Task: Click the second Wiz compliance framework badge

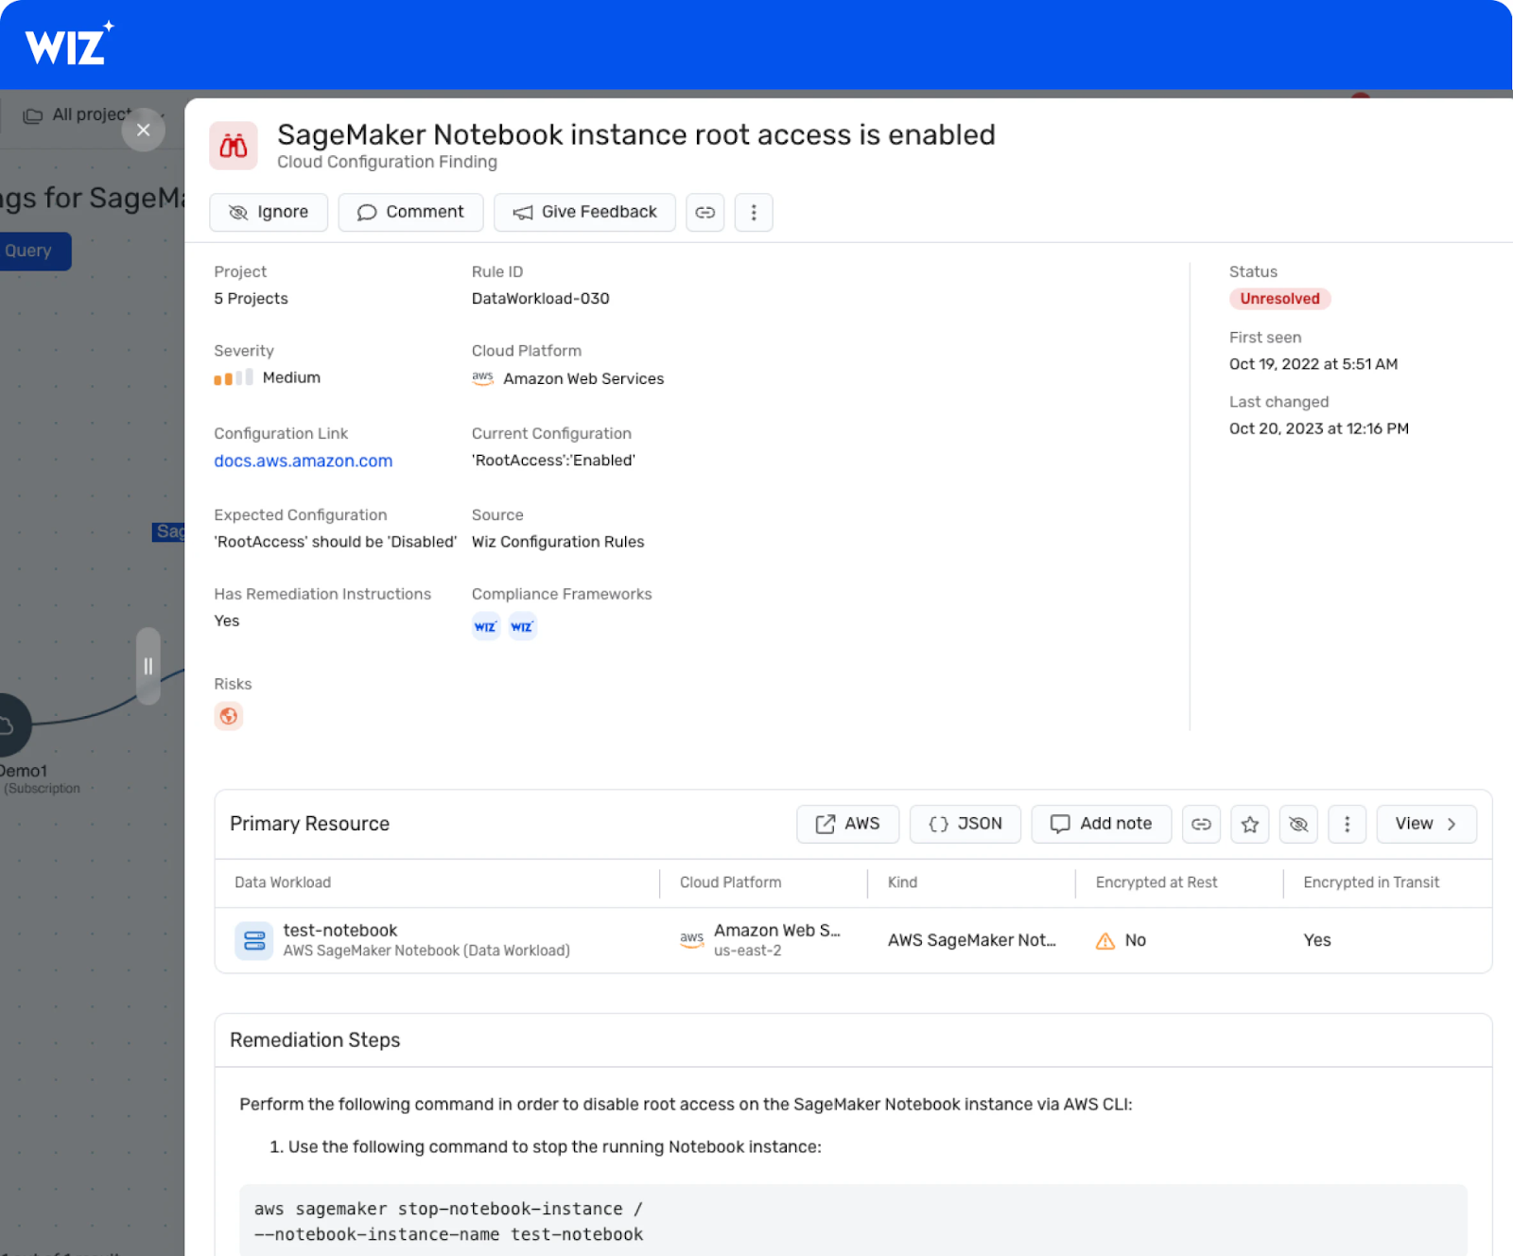Action: (x=522, y=626)
